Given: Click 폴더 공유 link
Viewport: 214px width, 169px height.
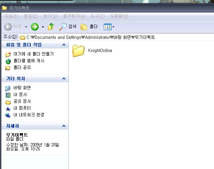Looking at the screenshot, I should pos(22,67).
